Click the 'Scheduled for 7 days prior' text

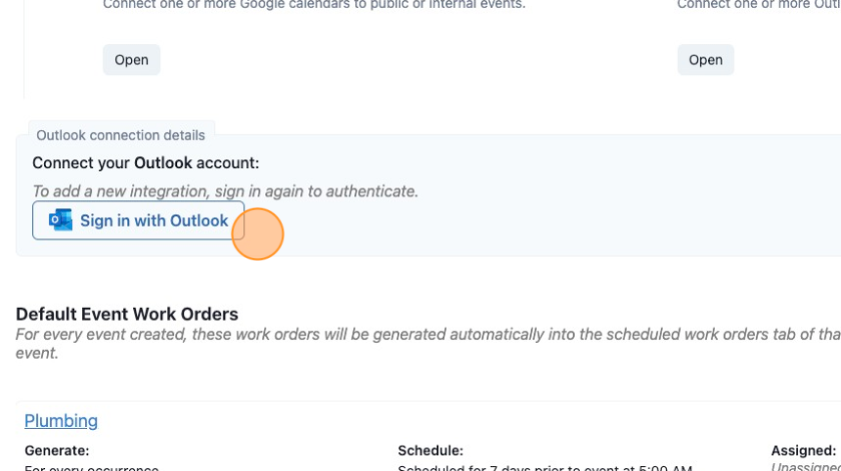click(545, 467)
